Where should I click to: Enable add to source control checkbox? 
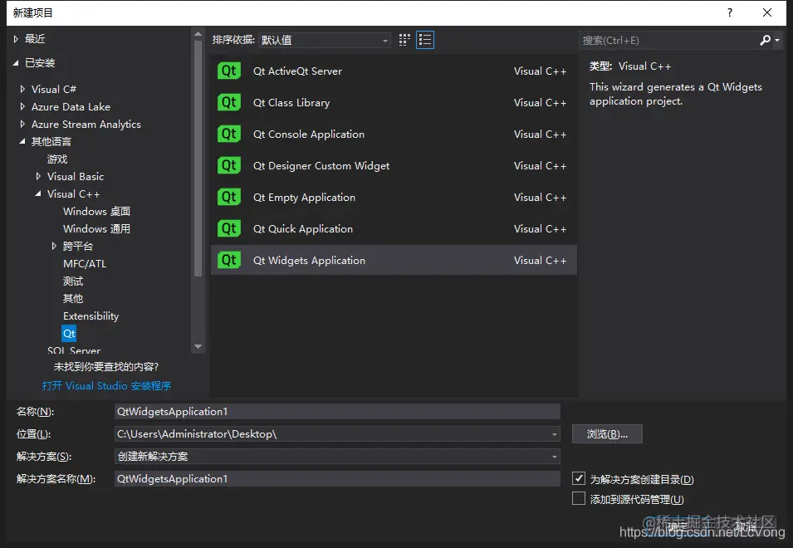click(579, 498)
